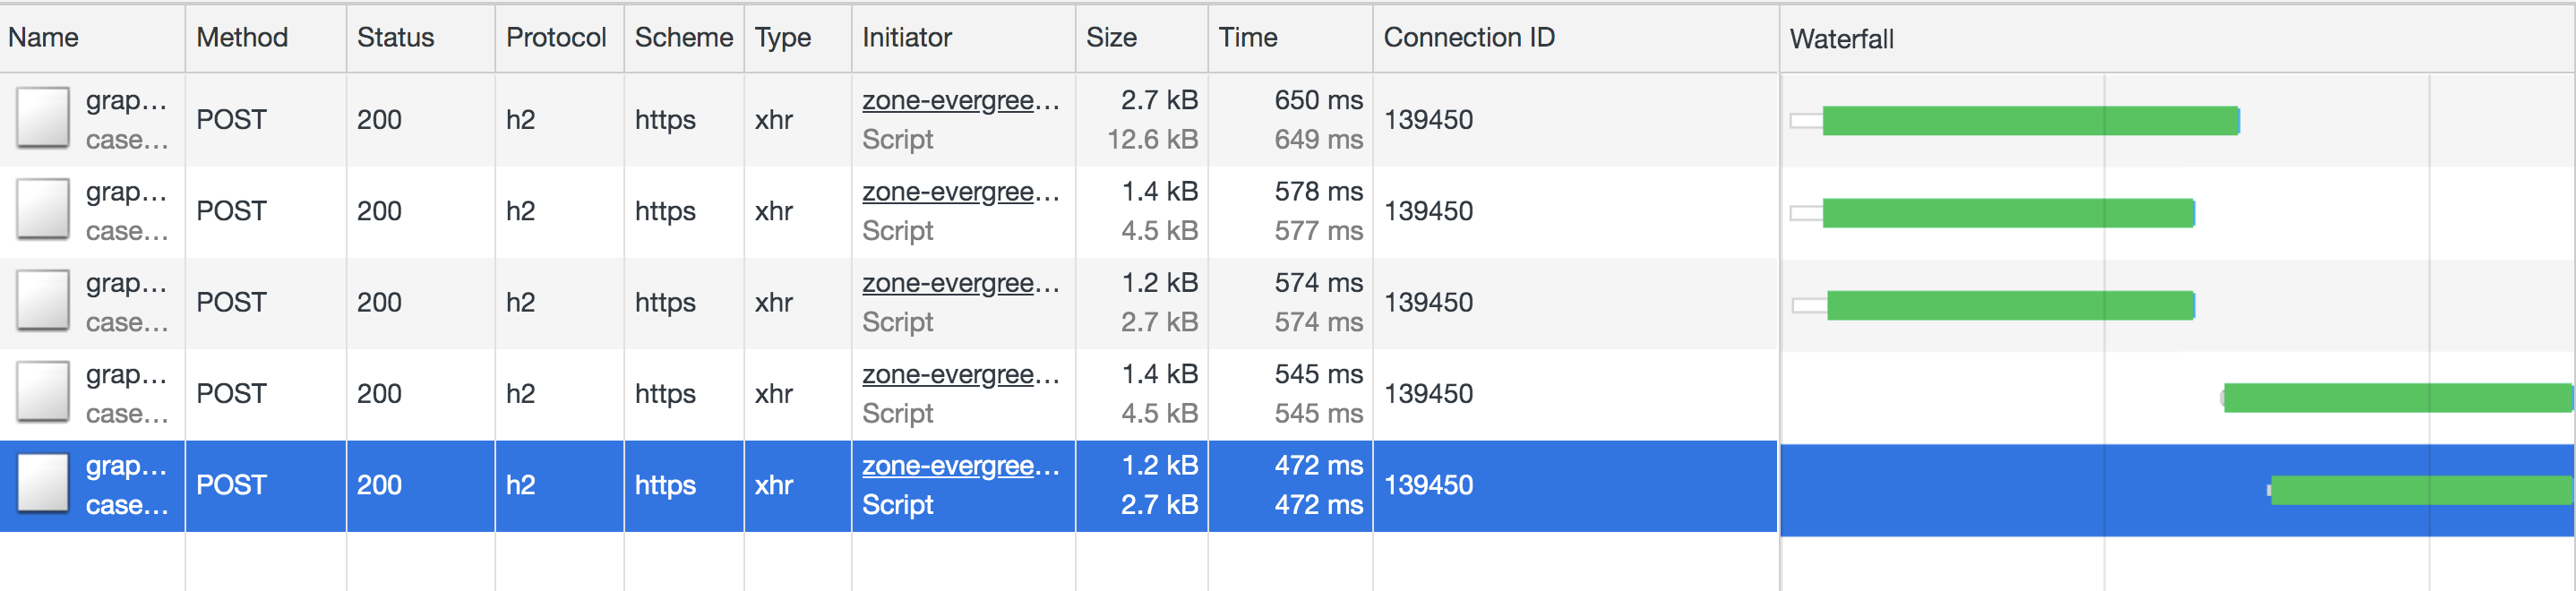Click the waterfall bar in the selected 472 ms row
This screenshot has width=2576, height=591.
2421,490
